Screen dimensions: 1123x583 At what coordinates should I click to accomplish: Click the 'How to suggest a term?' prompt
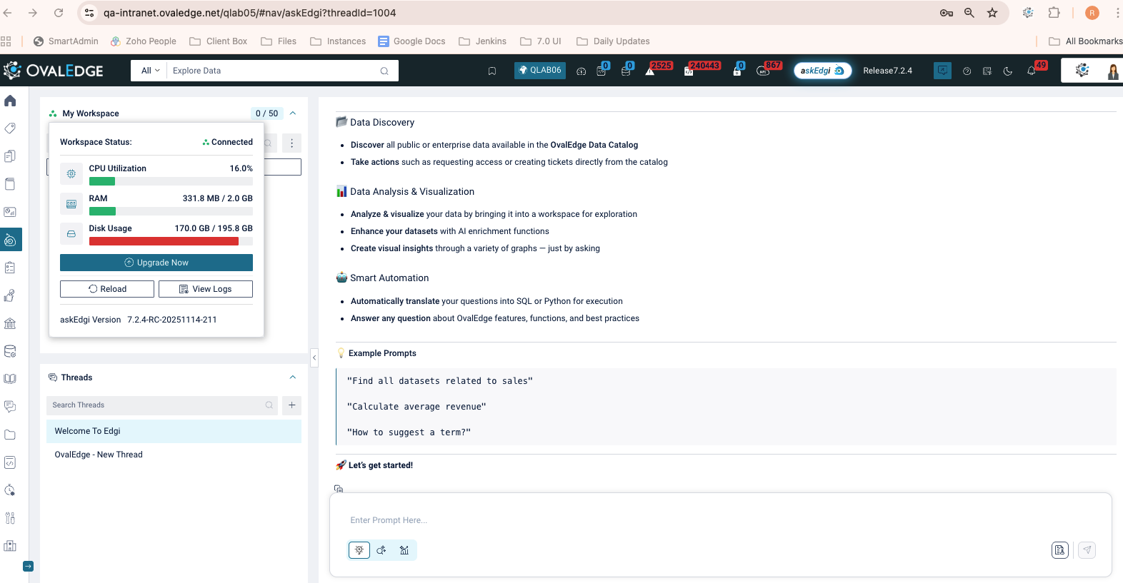pyautogui.click(x=409, y=432)
